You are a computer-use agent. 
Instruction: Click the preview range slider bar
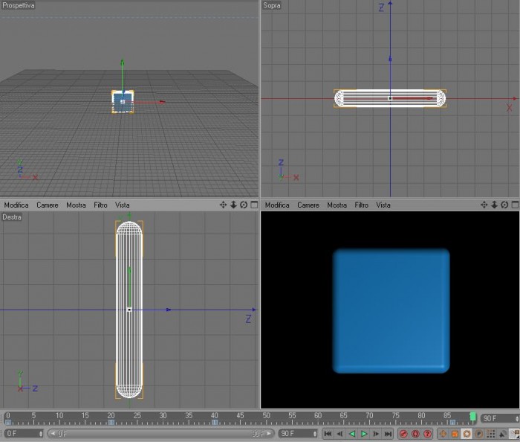pyautogui.click(x=161, y=434)
